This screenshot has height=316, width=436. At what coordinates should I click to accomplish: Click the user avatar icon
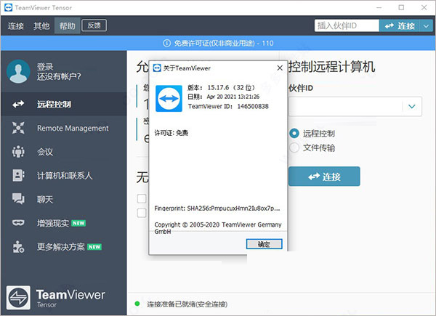point(18,71)
